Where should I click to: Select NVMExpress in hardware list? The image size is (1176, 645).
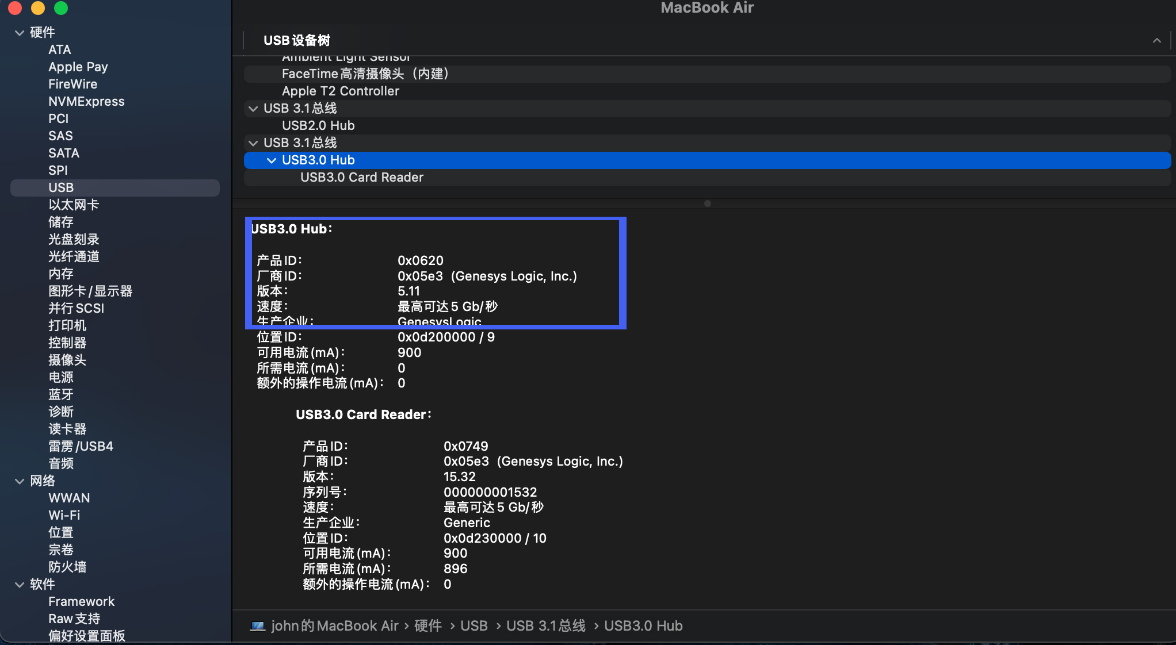coord(86,102)
